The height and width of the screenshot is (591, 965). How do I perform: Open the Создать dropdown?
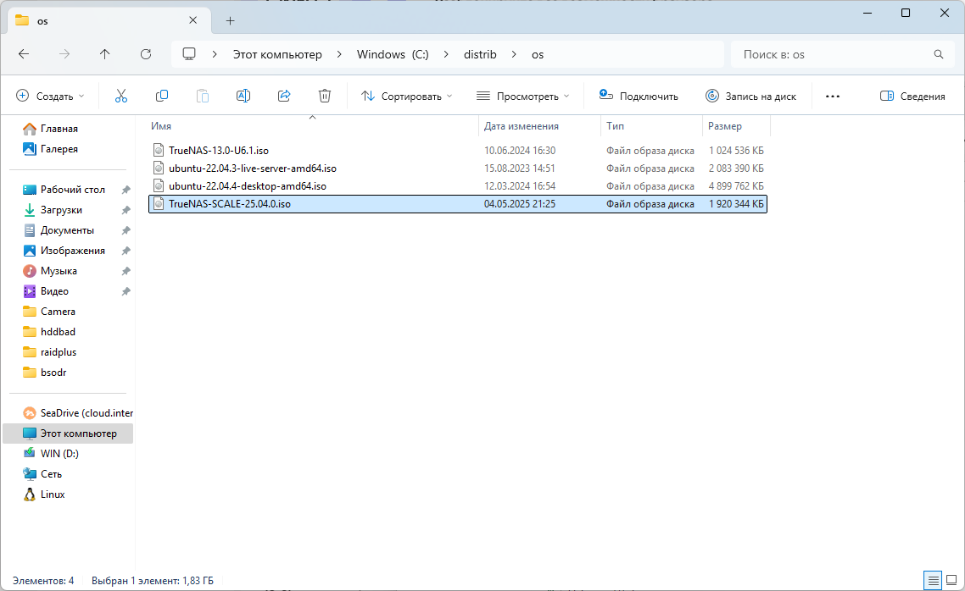pos(50,96)
